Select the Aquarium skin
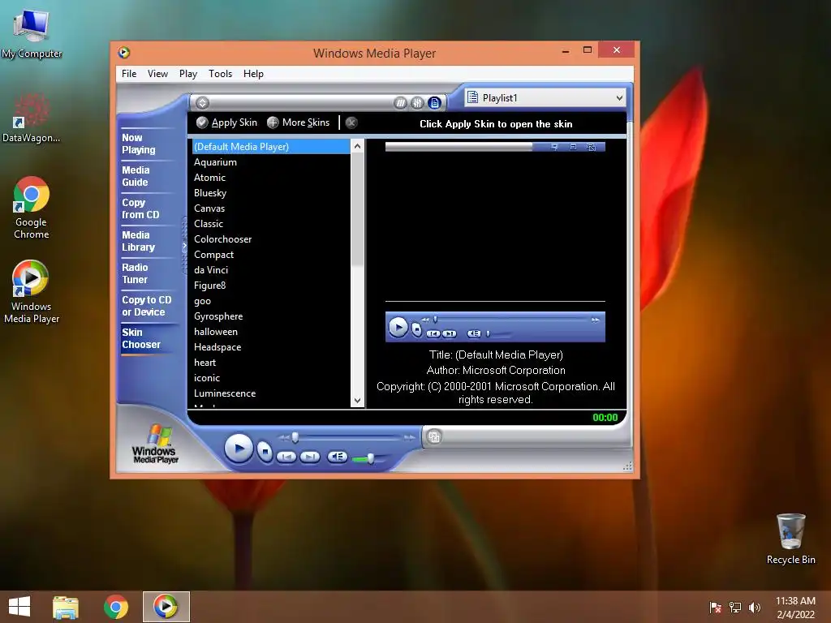This screenshot has height=623, width=831. point(271,162)
